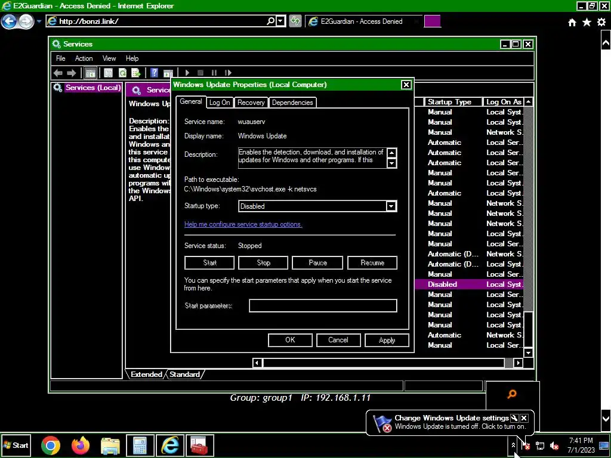This screenshot has height=458, width=611.
Task: Sort by the Log On As column header
Action: pos(504,101)
